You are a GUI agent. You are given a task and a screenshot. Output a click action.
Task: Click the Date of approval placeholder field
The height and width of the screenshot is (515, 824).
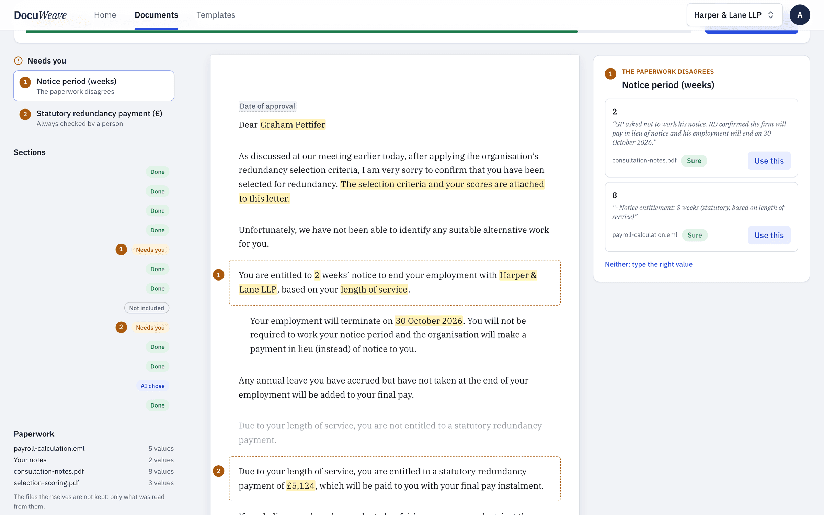(x=267, y=106)
